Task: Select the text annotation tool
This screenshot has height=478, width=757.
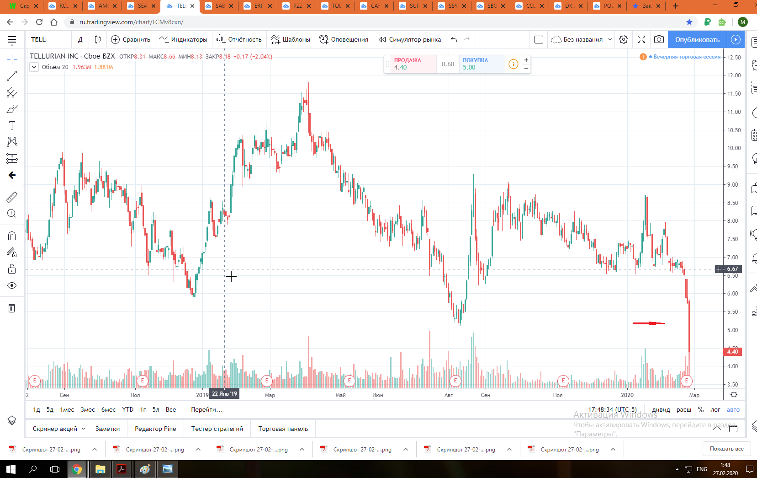Action: 12,125
